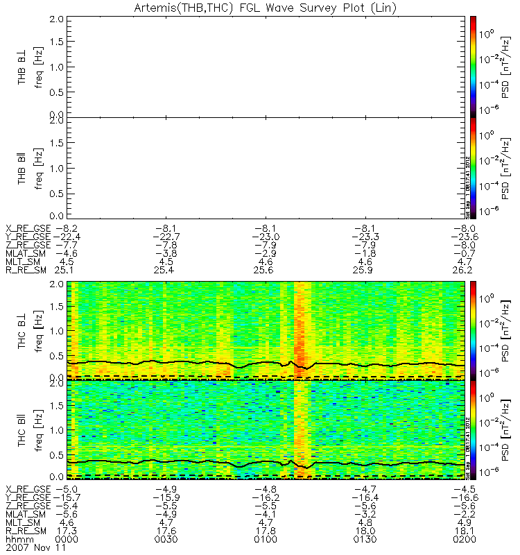The height and width of the screenshot is (555, 520).
Task: Click the THB B⊥ panel color bar
Action: (473, 67)
